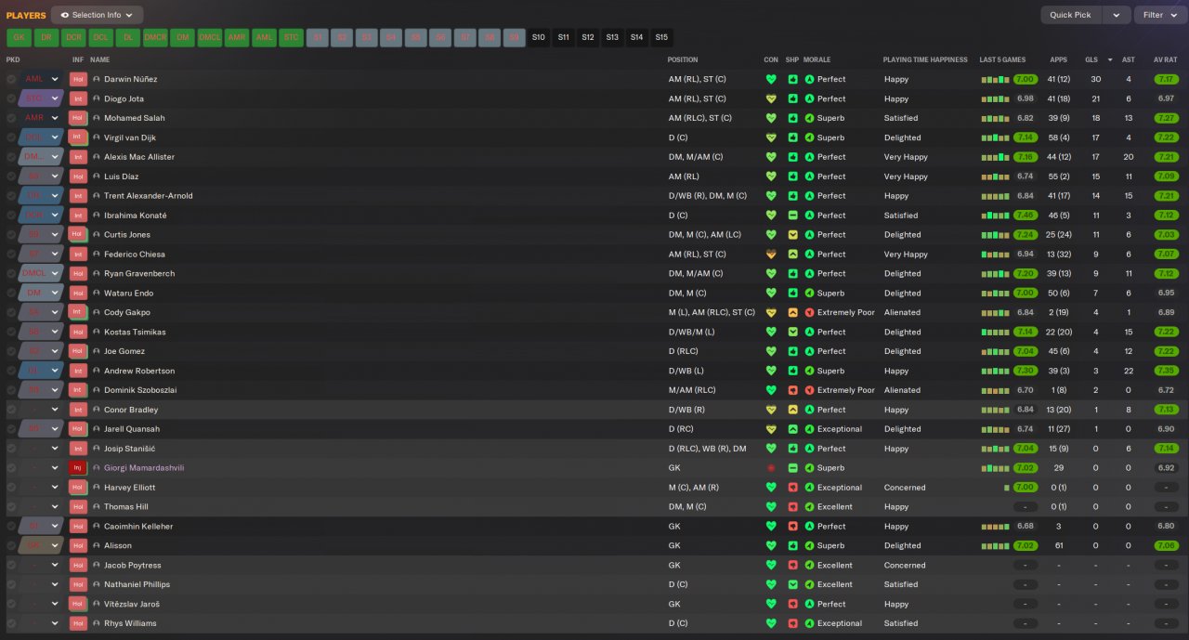This screenshot has width=1189, height=640.
Task: Open the Filter dropdown
Action: pyautogui.click(x=1158, y=15)
